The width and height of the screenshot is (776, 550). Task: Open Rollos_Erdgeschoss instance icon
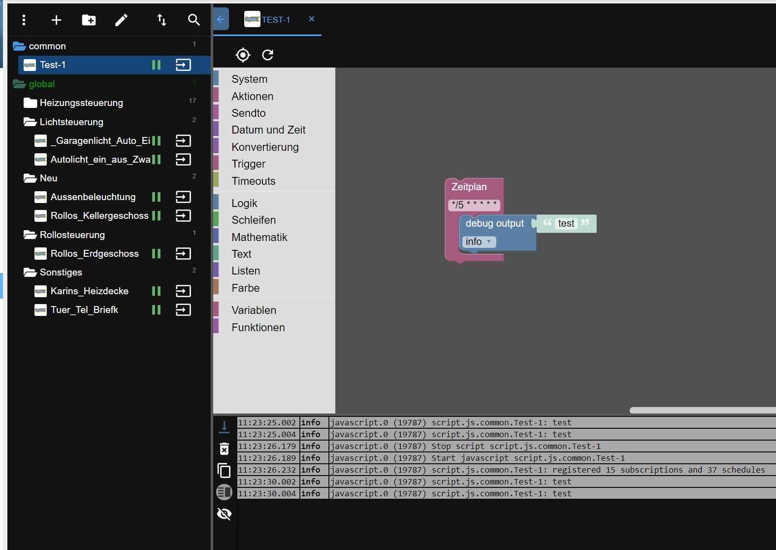183,254
